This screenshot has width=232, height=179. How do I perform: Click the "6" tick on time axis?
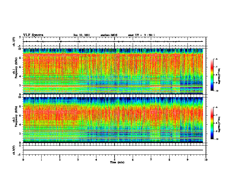(x=133, y=160)
